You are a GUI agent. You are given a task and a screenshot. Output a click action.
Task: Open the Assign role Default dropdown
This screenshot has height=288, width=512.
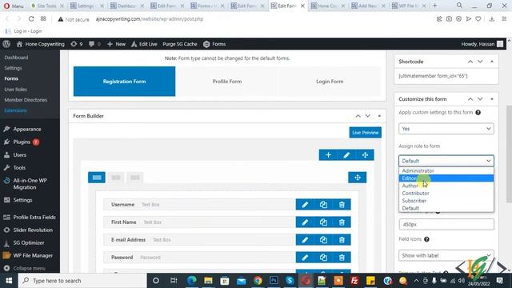click(x=446, y=161)
